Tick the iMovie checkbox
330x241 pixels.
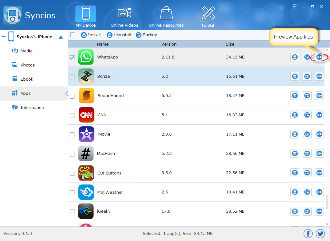click(72, 135)
